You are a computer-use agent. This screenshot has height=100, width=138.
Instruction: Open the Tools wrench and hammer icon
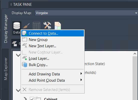pos(47,25)
